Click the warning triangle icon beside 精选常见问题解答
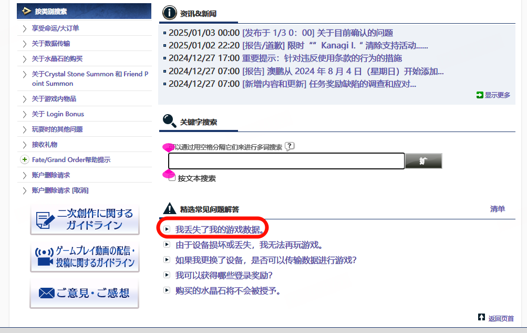527x333 pixels. click(169, 209)
